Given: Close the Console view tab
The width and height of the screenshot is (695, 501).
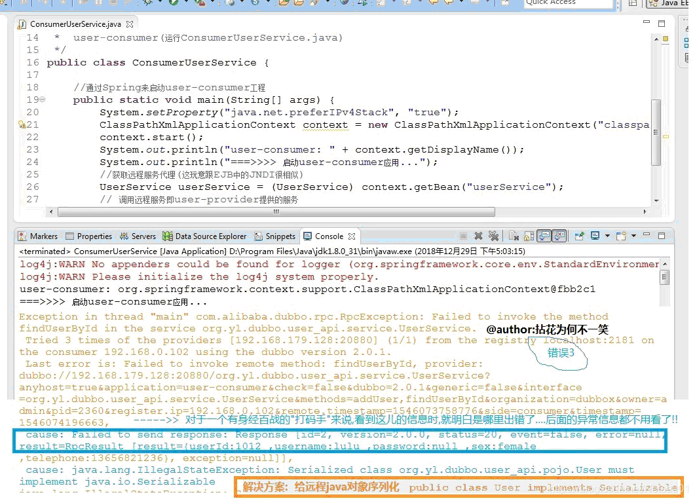Looking at the screenshot, I should coord(352,236).
